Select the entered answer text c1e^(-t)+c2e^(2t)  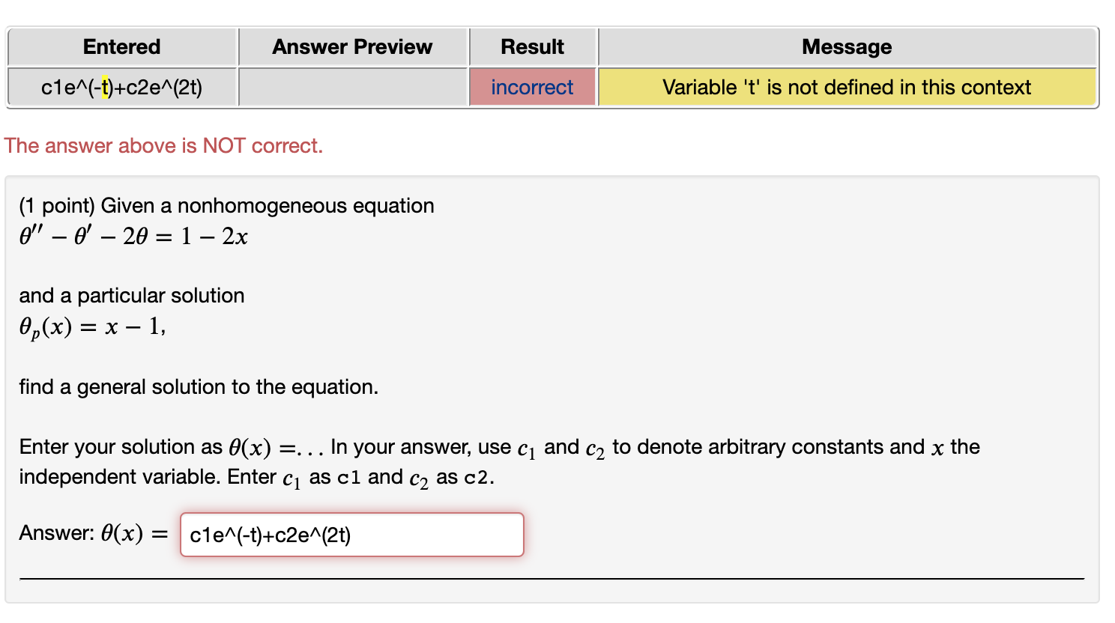tap(121, 87)
